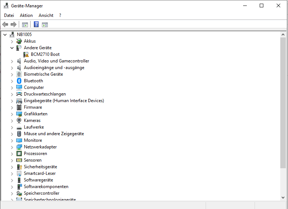Select the Firmware label
288x209 pixels.
pyautogui.click(x=33, y=107)
